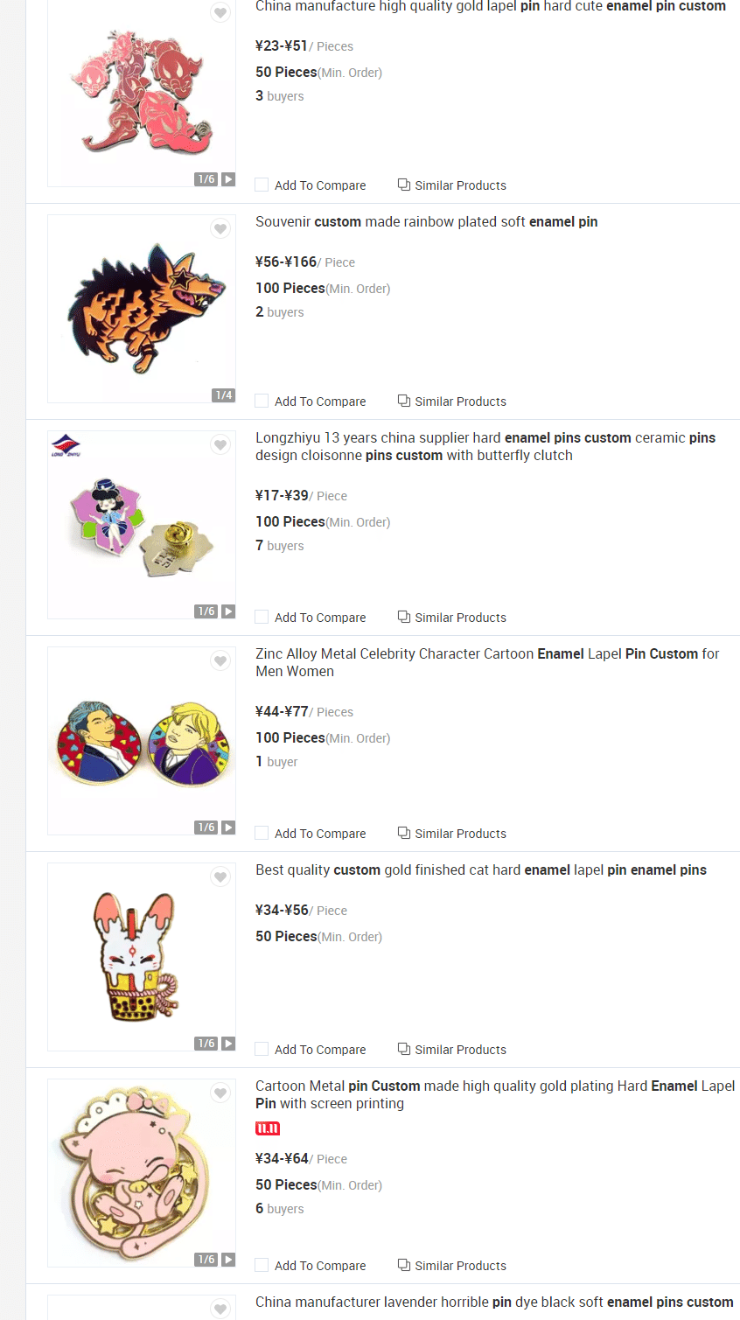Select Add To Compare for cat hard enamel pin
740x1320 pixels.
tap(262, 1050)
